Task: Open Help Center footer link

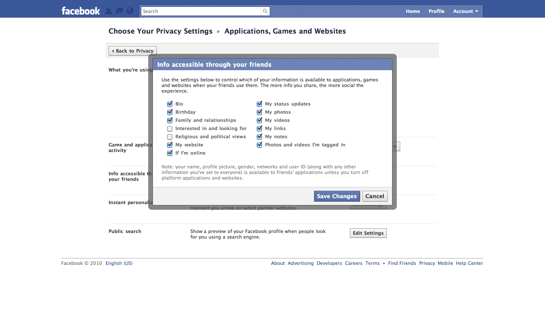Action: (x=470, y=263)
